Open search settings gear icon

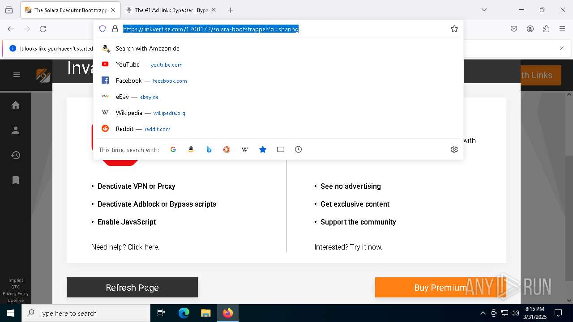(454, 149)
